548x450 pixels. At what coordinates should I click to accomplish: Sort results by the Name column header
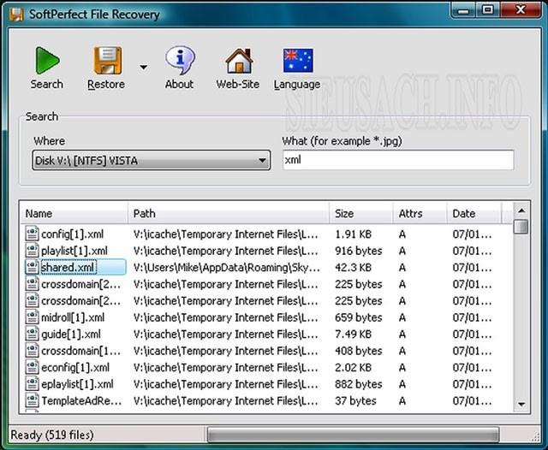74,213
